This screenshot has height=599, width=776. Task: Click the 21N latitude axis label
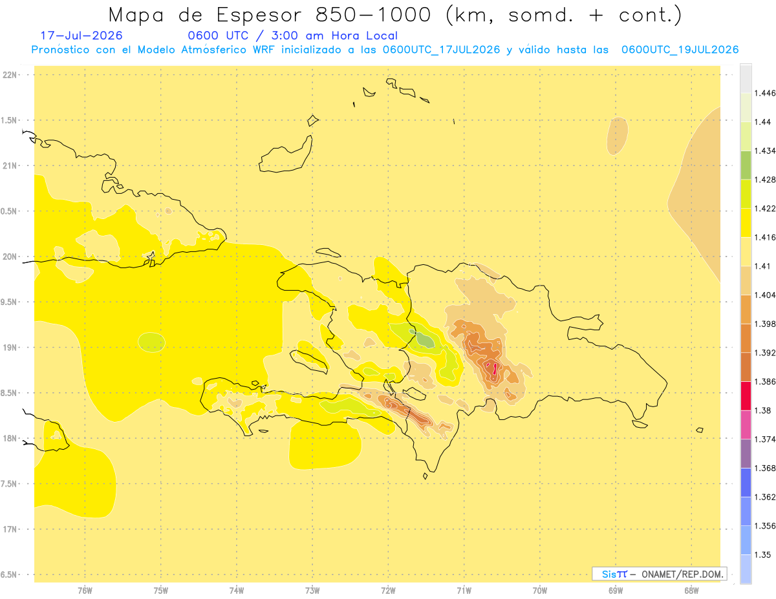click(11, 165)
